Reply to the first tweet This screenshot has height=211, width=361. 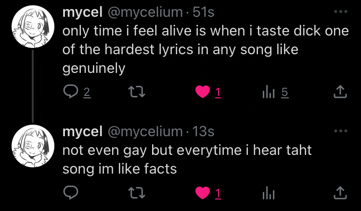point(71,91)
